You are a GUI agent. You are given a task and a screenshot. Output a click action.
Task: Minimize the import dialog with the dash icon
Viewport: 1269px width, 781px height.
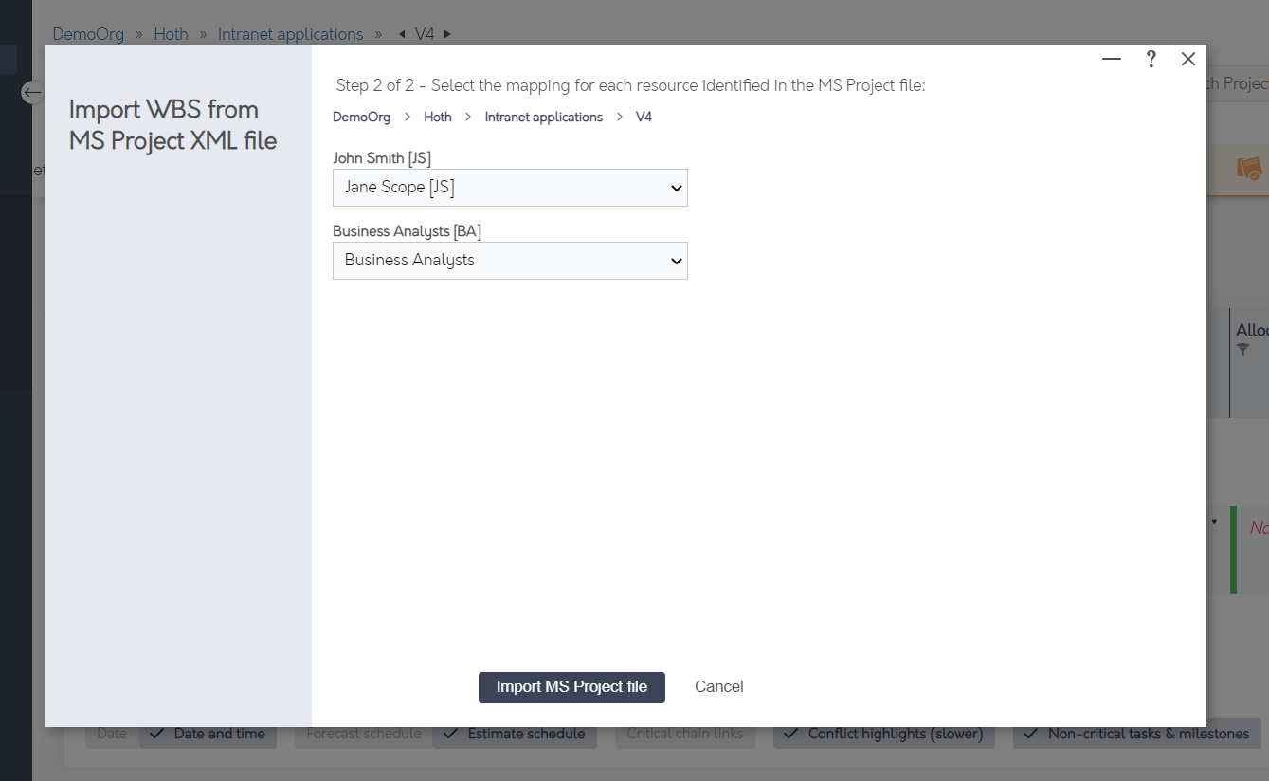coord(1111,59)
